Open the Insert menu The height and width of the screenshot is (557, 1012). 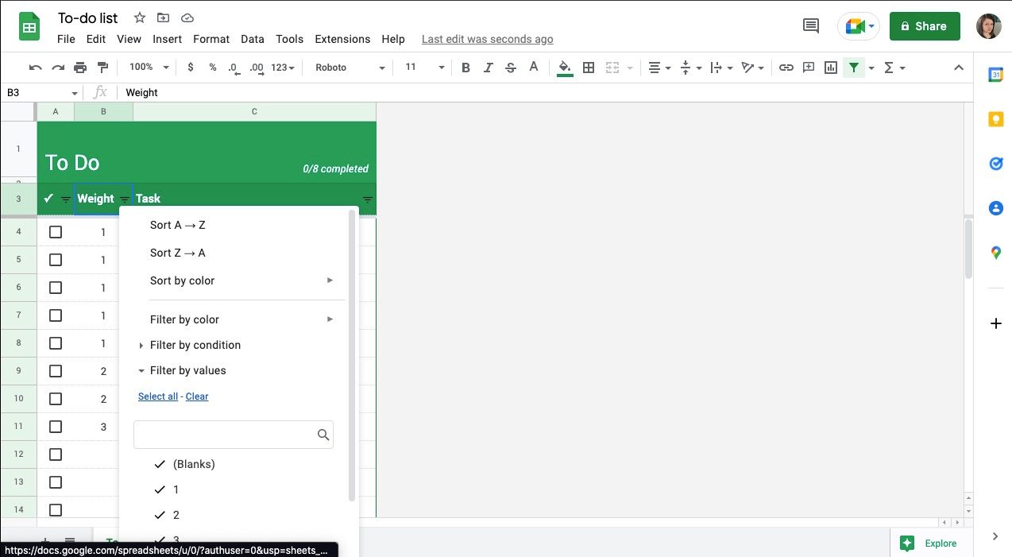click(x=168, y=39)
